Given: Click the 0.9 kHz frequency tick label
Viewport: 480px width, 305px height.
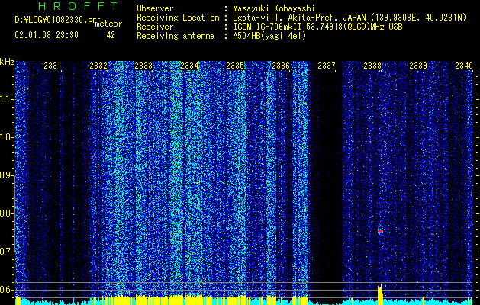Looking at the screenshot, I should [7, 175].
